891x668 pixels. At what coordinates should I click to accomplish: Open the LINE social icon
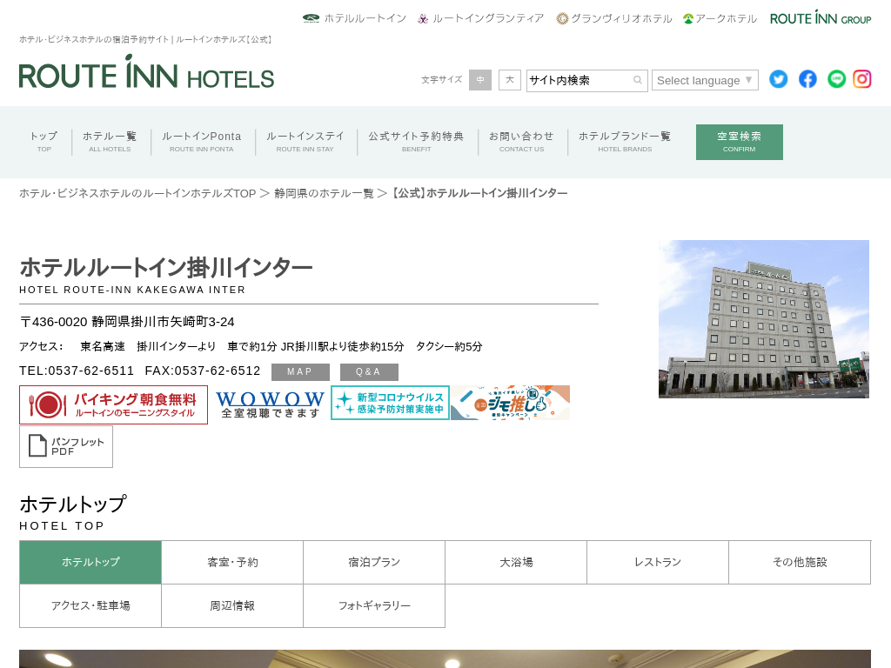click(x=836, y=79)
